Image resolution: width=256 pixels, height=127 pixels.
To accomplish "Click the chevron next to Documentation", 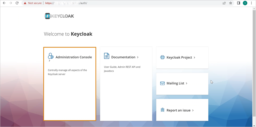I will coord(138,57).
